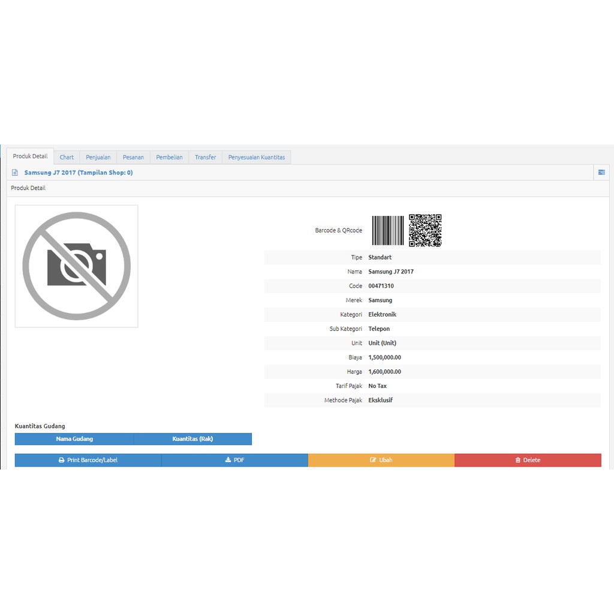Click the Print Barcode/Label button
This screenshot has height=614, width=614.
click(x=88, y=460)
